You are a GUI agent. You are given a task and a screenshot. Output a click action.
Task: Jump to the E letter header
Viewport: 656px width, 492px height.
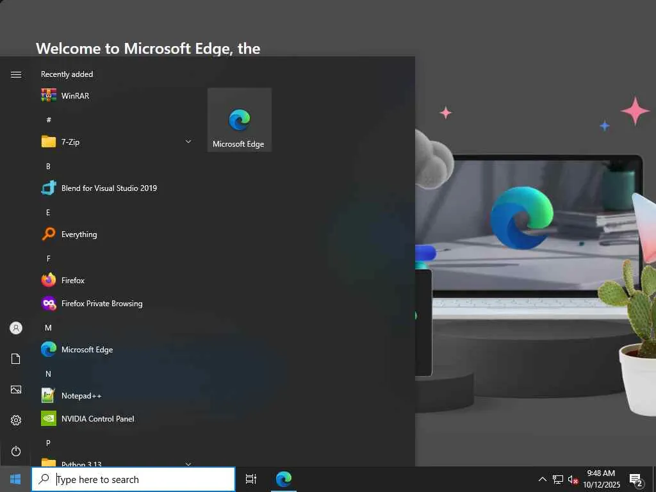48,213
